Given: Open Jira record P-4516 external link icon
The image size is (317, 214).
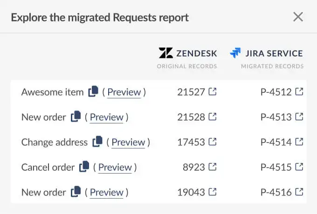Looking at the screenshot, I should [x=299, y=192].
